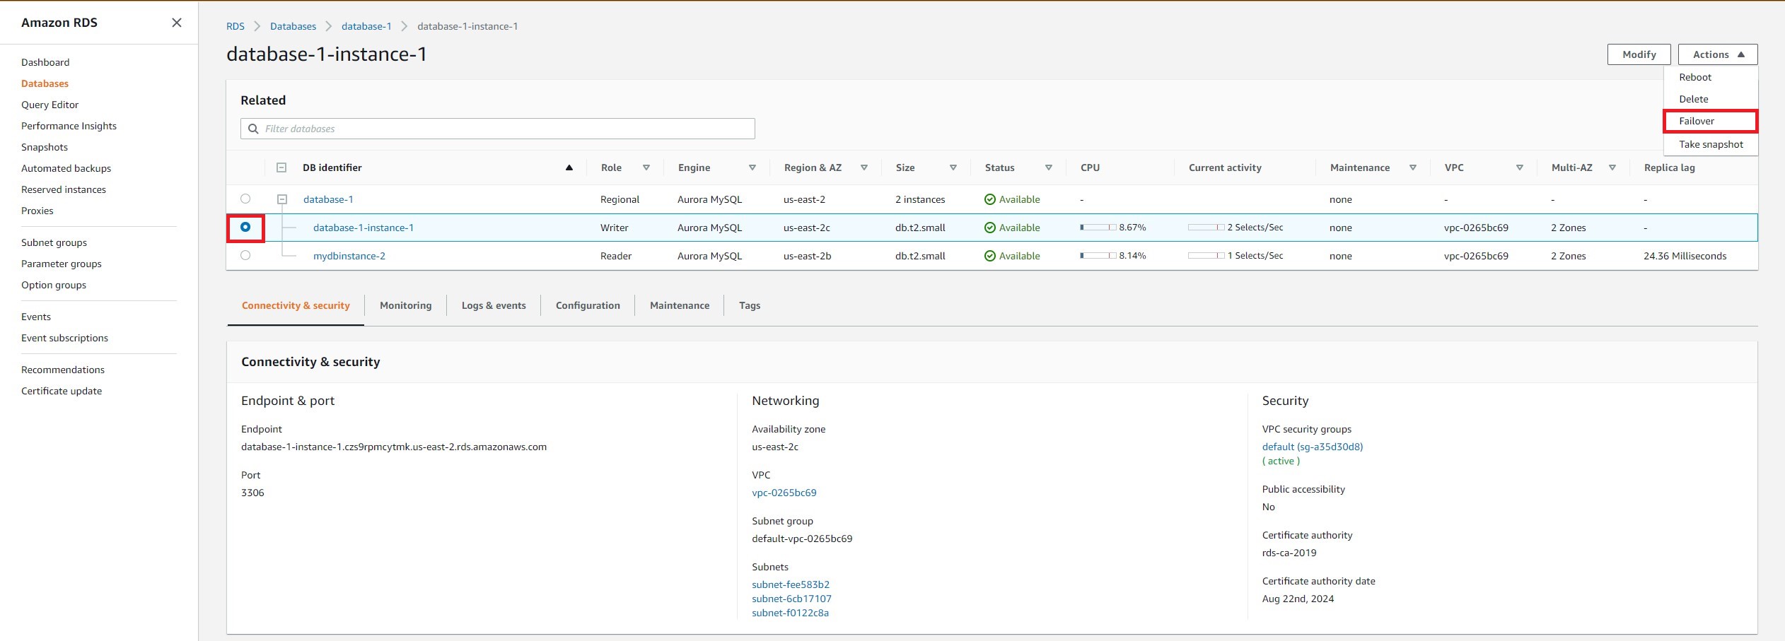
Task: Click Available status icon for database-1 row
Action: (x=990, y=199)
